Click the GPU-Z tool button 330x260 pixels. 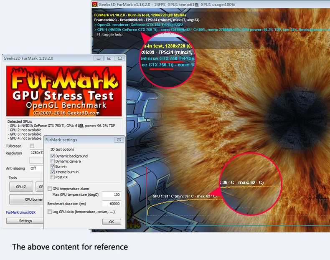pyautogui.click(x=21, y=187)
